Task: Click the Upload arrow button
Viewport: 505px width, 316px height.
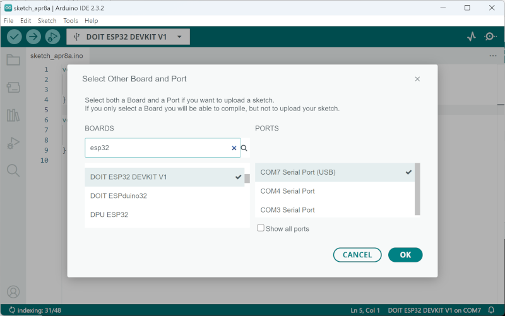Action: [33, 37]
